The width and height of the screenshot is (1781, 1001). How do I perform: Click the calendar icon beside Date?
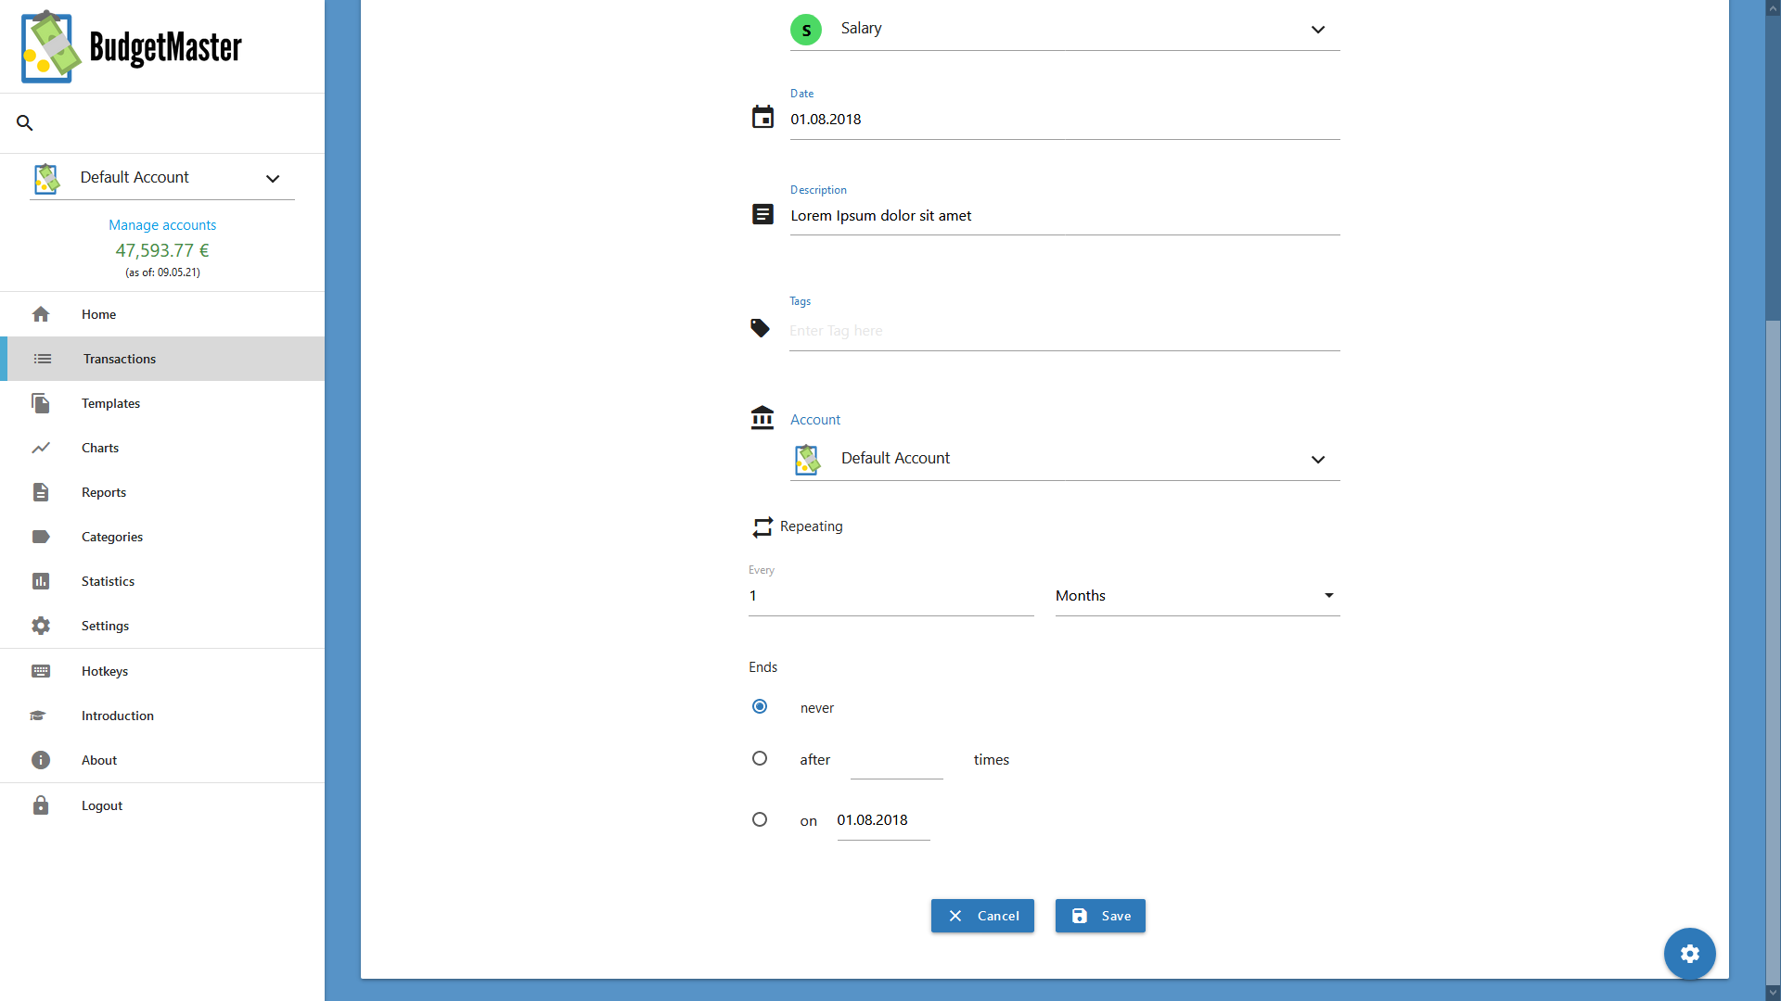tap(762, 117)
